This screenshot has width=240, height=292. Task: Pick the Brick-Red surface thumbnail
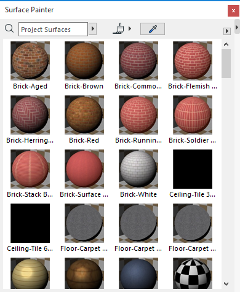(84, 115)
